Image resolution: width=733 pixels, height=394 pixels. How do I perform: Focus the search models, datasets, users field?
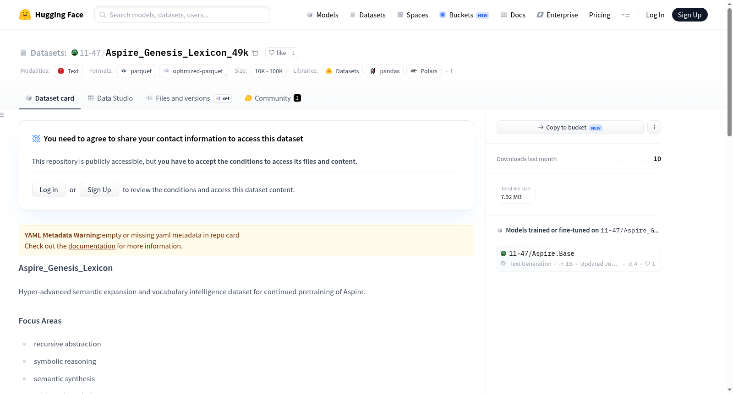click(182, 15)
